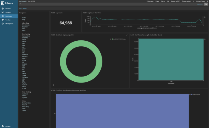Viewport: 209px width, 128px height.
Task: Toggle legend on Certificate Key Algorithm chart
Action: [x=190, y=95]
